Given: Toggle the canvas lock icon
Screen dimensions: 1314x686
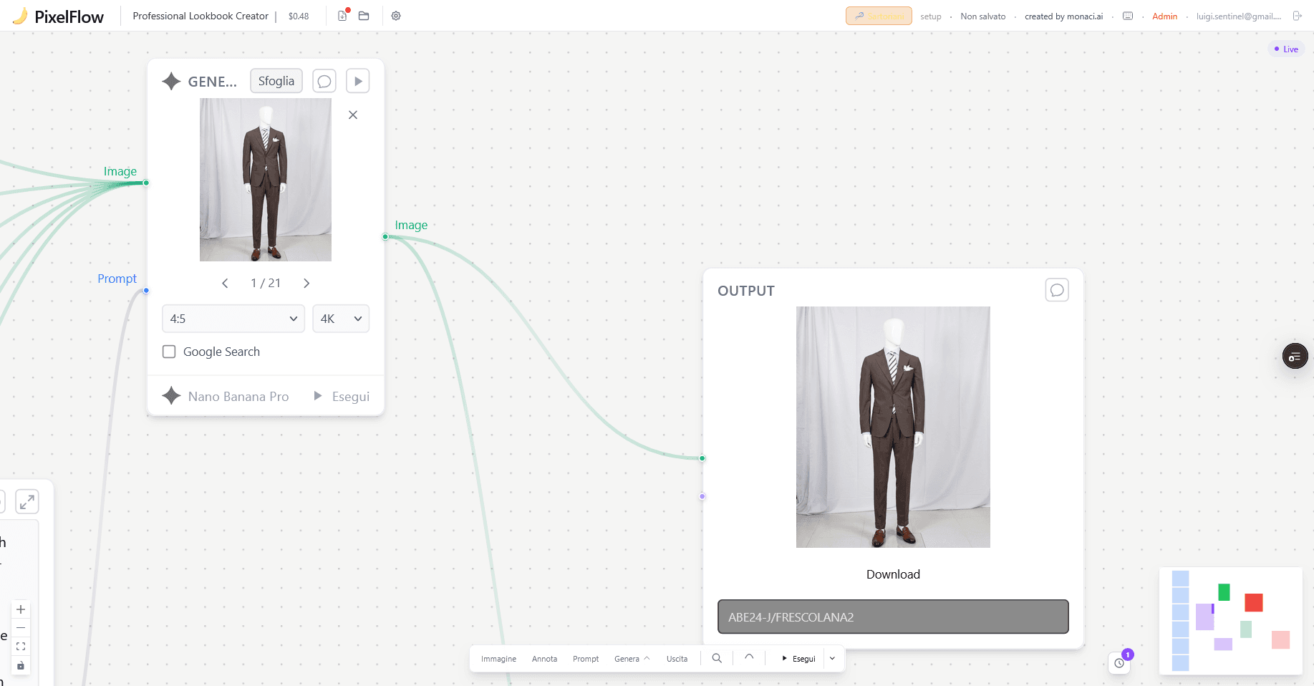Looking at the screenshot, I should pos(21,665).
